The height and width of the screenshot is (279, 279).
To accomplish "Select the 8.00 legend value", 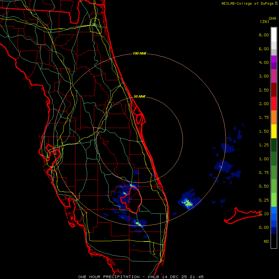I will [x=264, y=35].
